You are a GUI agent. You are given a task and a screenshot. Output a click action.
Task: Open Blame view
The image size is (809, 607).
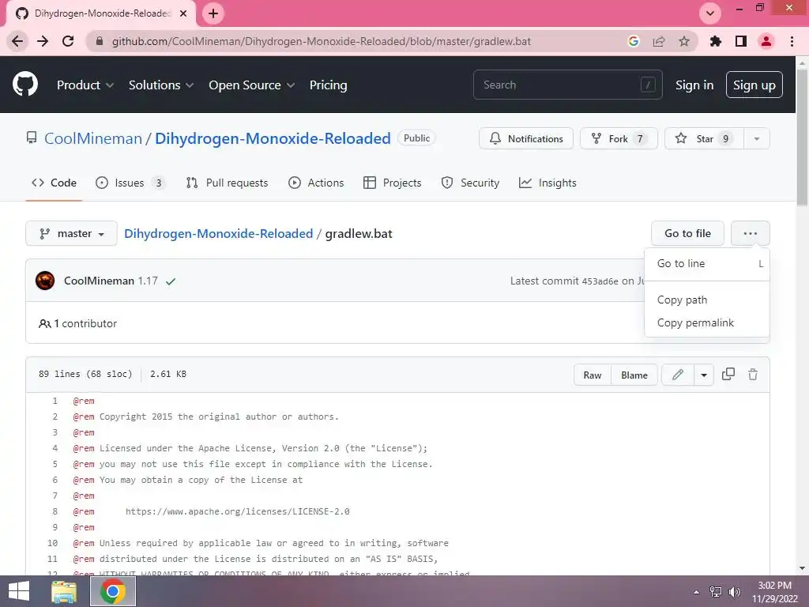point(634,375)
